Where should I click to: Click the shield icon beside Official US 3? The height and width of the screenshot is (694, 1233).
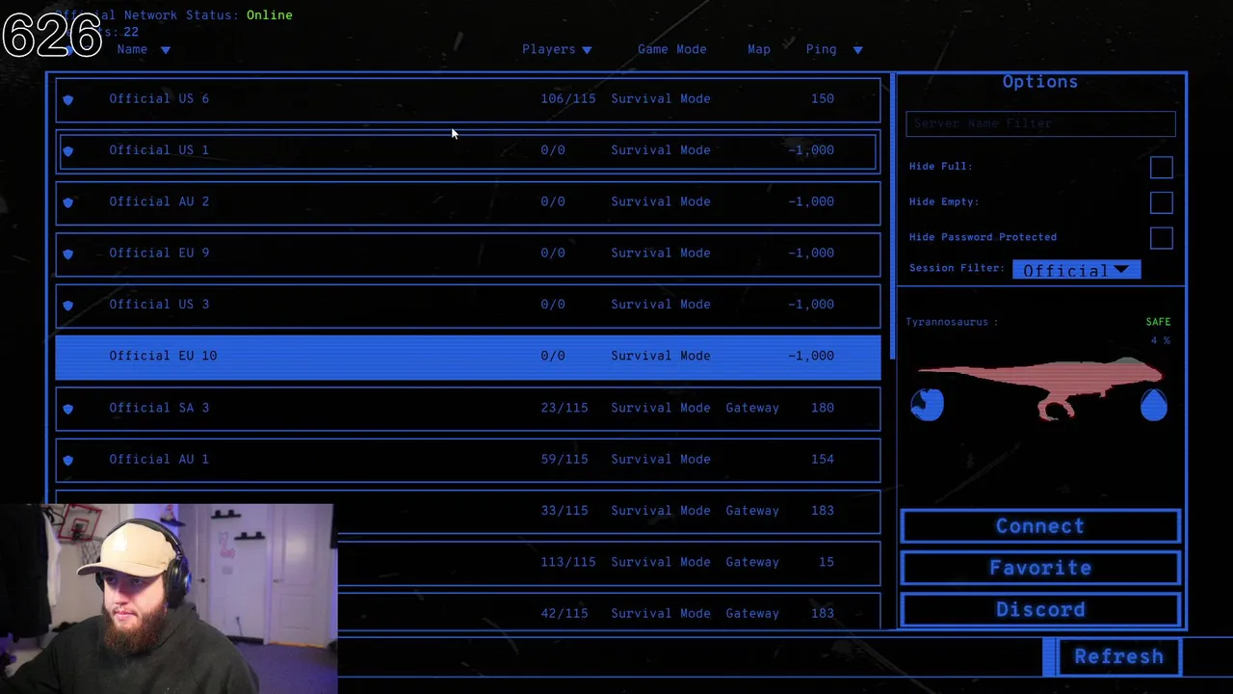[67, 305]
